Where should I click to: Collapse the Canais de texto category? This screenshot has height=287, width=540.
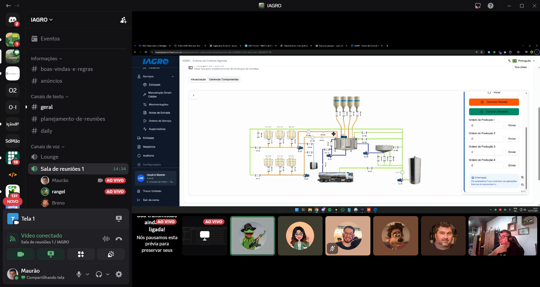50,97
